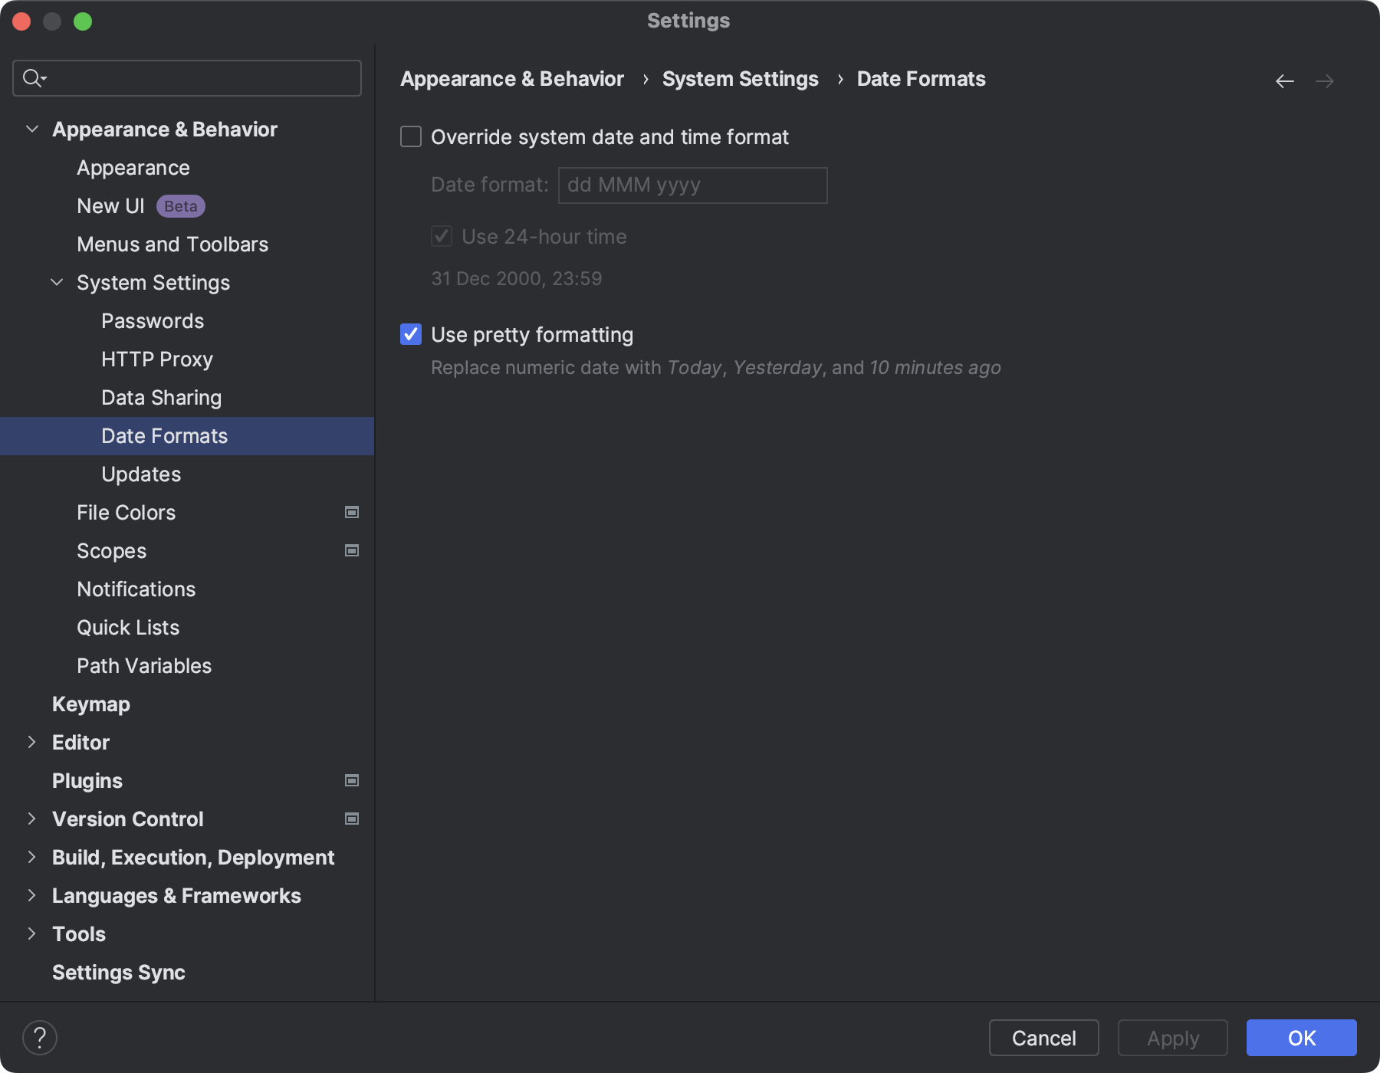This screenshot has width=1380, height=1073.
Task: Open Appearance & Behavior from the breadcrumb
Action: 512,78
